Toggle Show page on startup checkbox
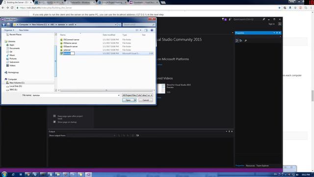 (x=54, y=122)
